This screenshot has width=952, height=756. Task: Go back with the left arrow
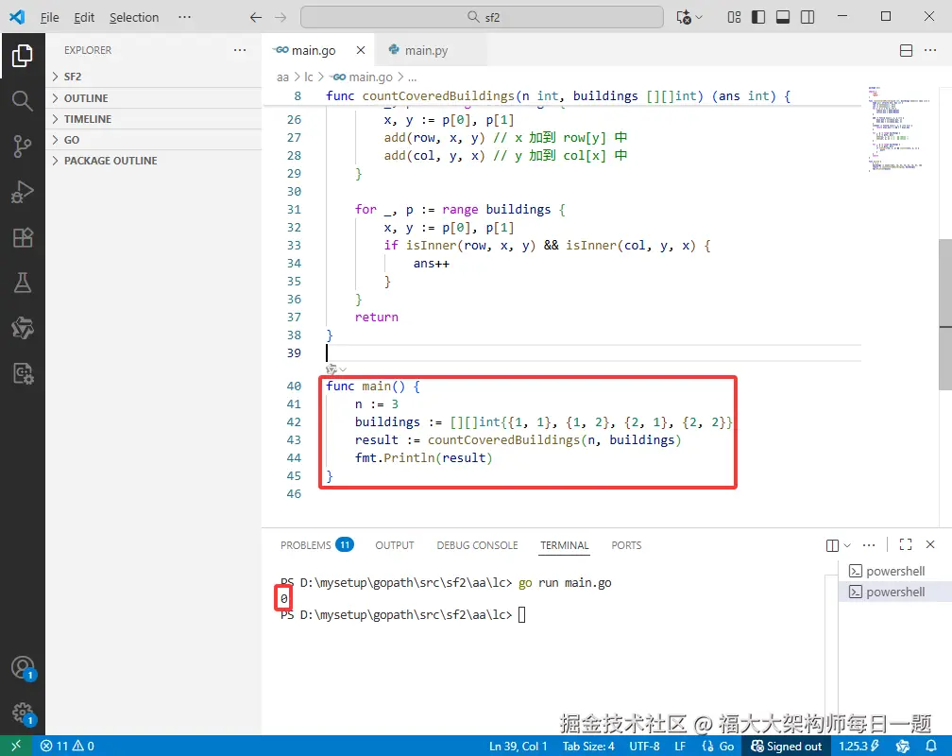(x=256, y=17)
